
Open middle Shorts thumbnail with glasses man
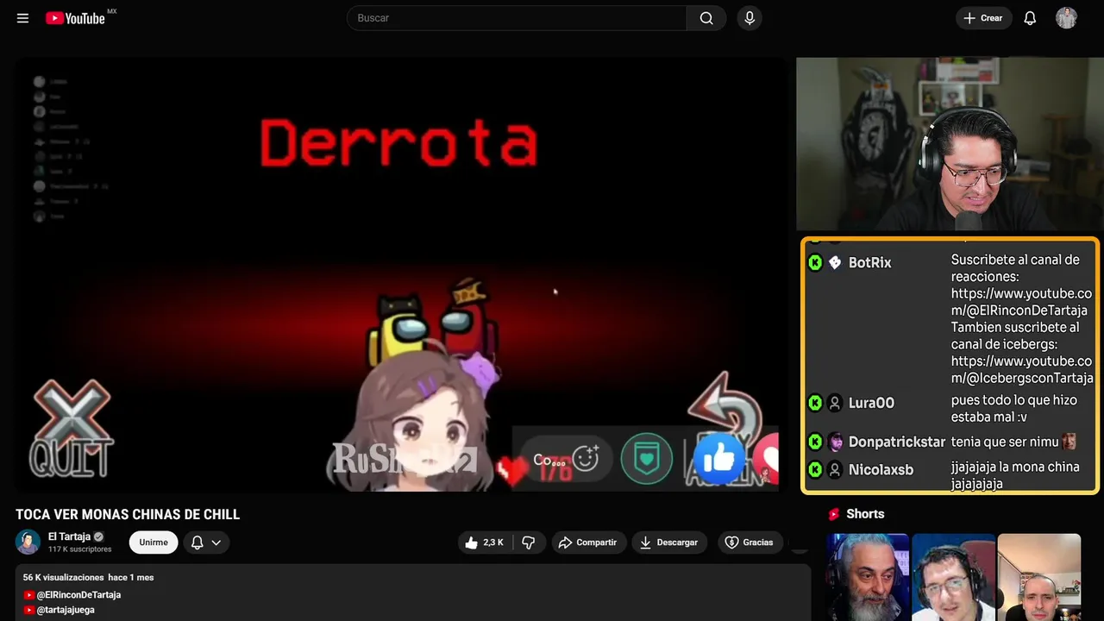coord(953,577)
